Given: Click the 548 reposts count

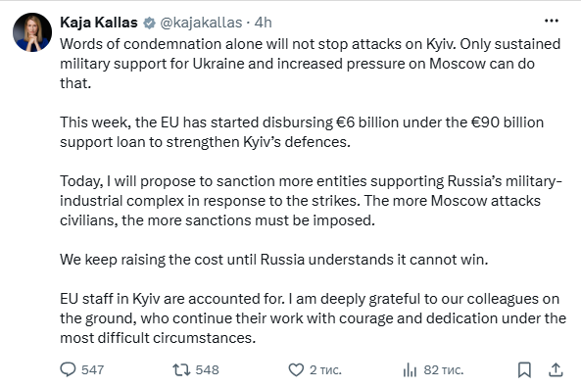Looking at the screenshot, I should coord(207,369).
